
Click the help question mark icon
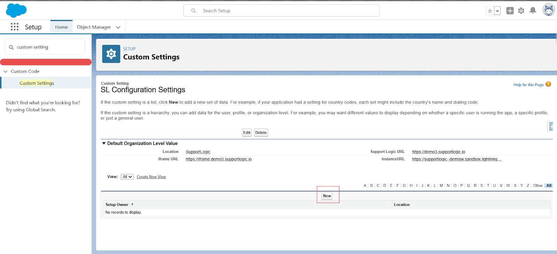point(548,84)
